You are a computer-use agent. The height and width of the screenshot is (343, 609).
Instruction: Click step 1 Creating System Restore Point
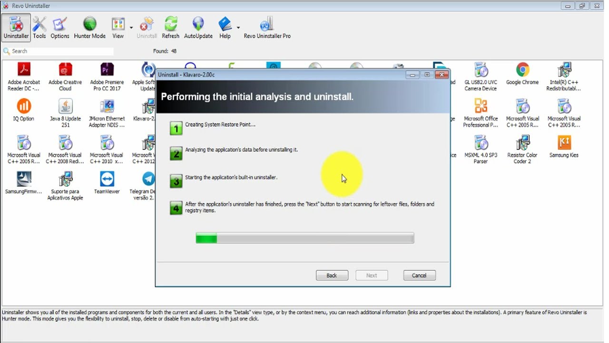click(220, 125)
